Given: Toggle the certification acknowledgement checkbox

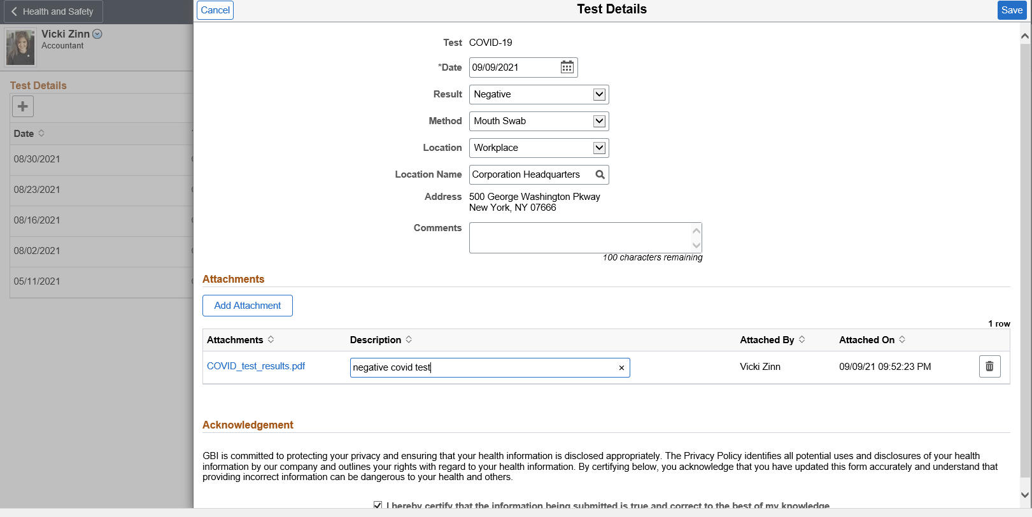Looking at the screenshot, I should (378, 505).
